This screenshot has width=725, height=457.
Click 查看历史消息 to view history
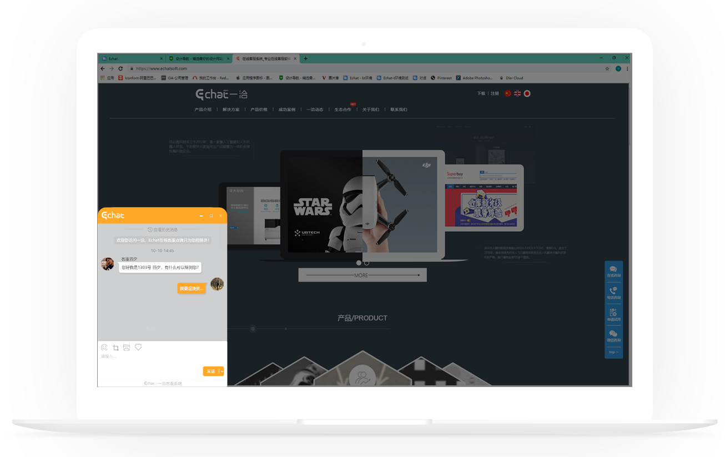pos(163,229)
